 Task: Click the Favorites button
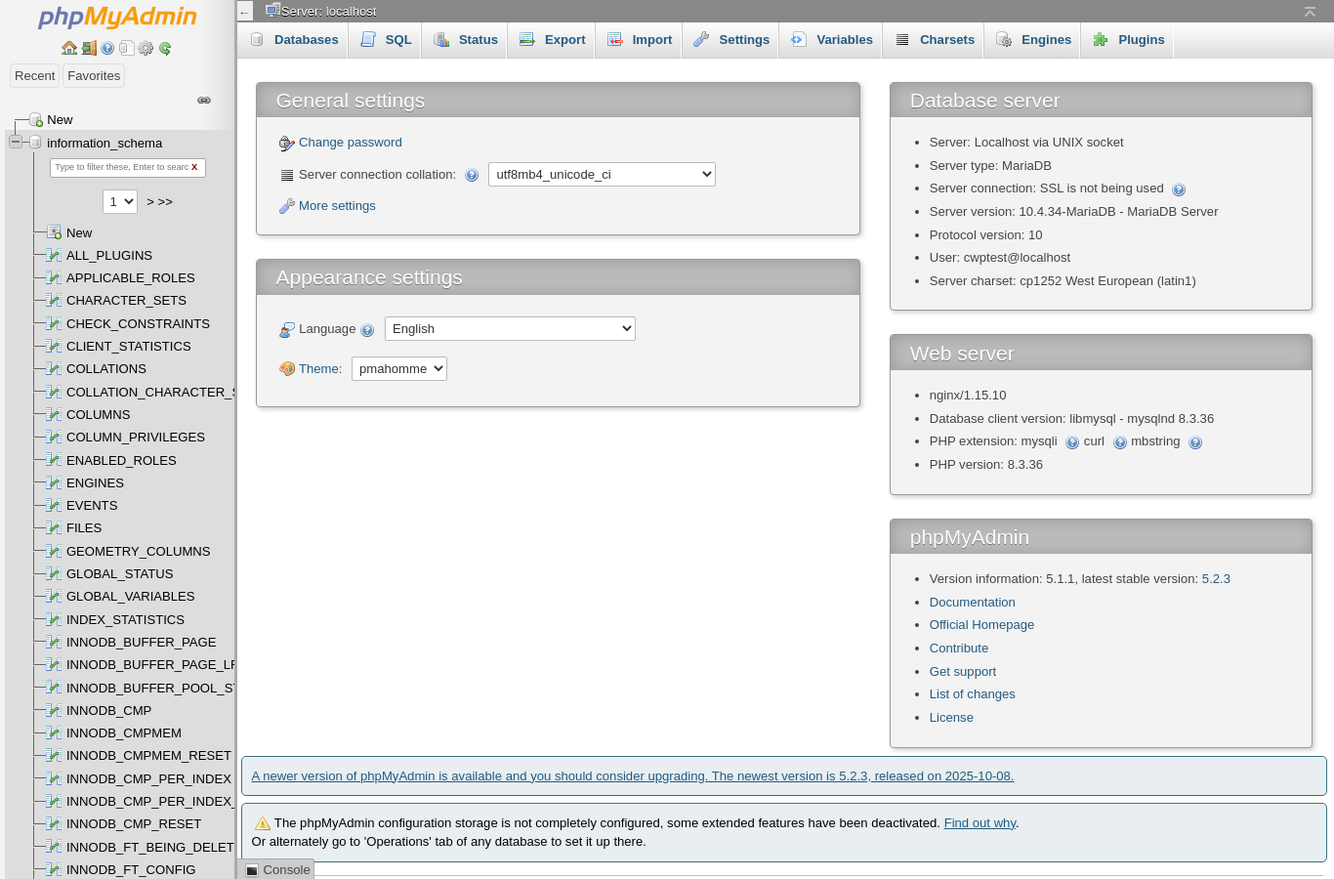94,76
